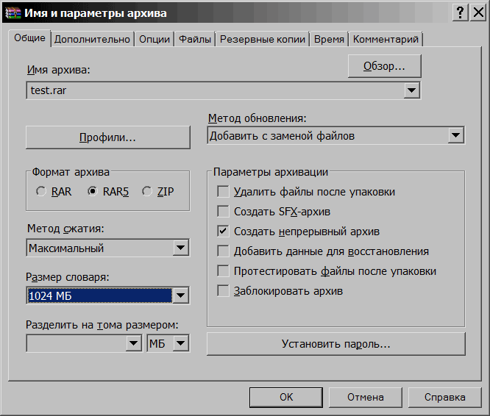This screenshot has width=490, height=416.
Task: Select the RAR archive format
Action: click(40, 192)
